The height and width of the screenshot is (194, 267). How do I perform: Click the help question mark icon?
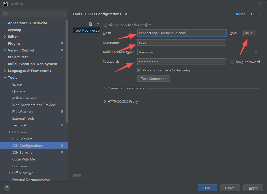click(7, 188)
